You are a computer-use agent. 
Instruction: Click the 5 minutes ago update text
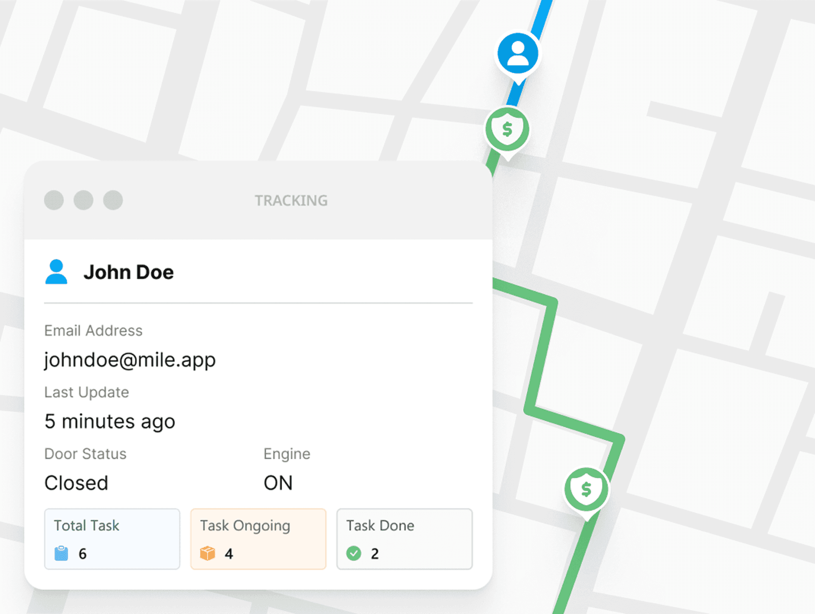click(x=110, y=422)
